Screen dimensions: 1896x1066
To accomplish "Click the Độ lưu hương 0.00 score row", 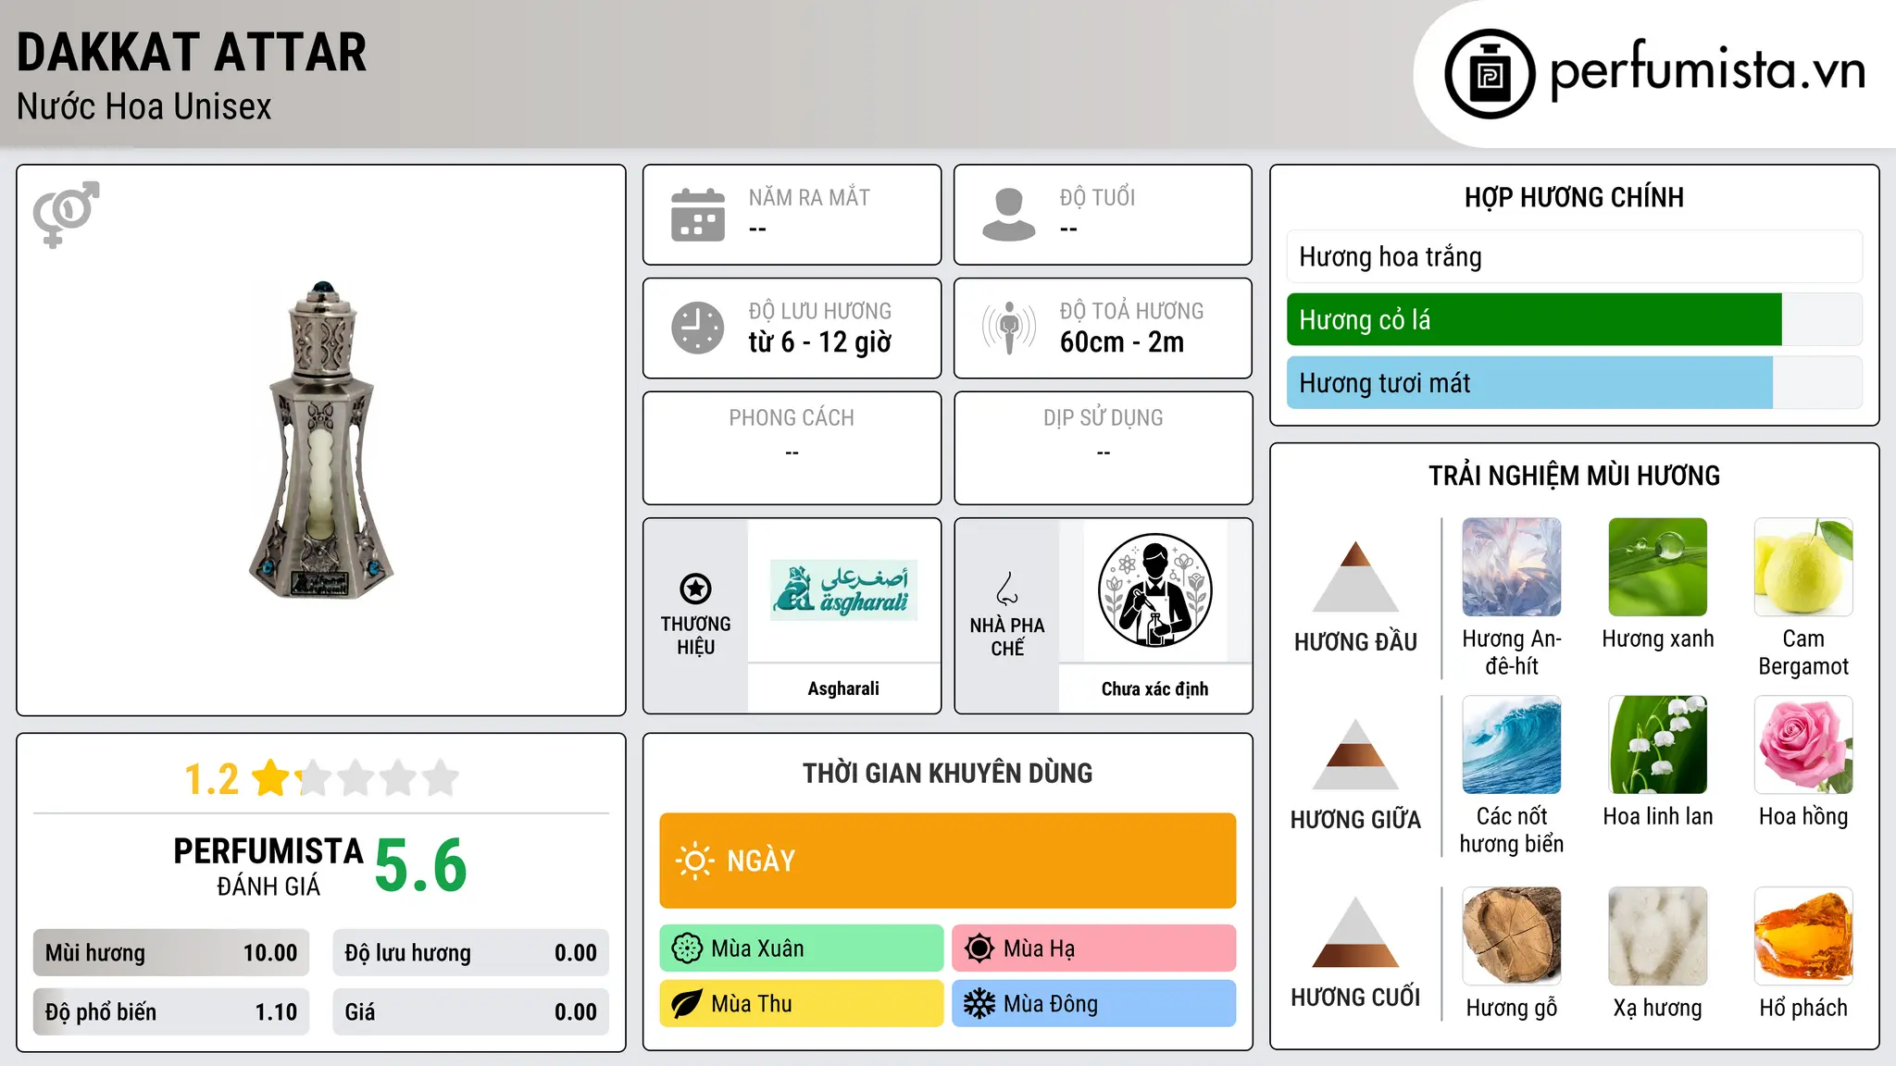I will point(470,952).
